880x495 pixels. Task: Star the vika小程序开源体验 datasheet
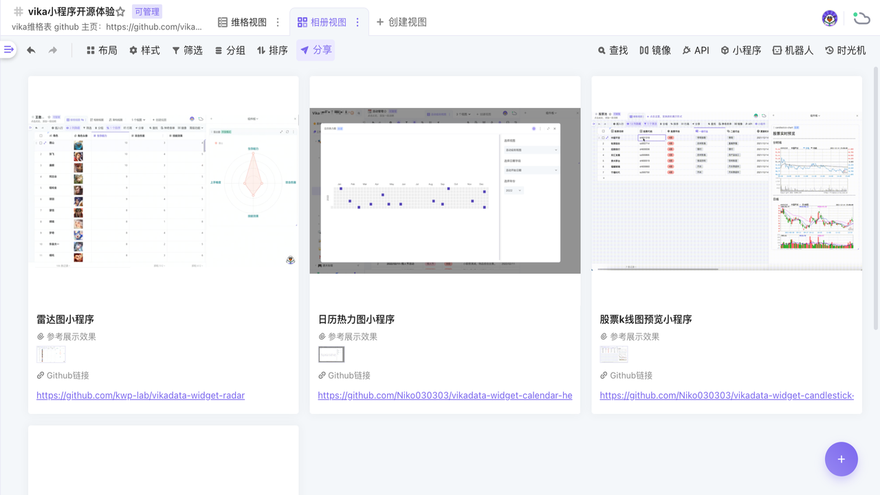click(120, 12)
